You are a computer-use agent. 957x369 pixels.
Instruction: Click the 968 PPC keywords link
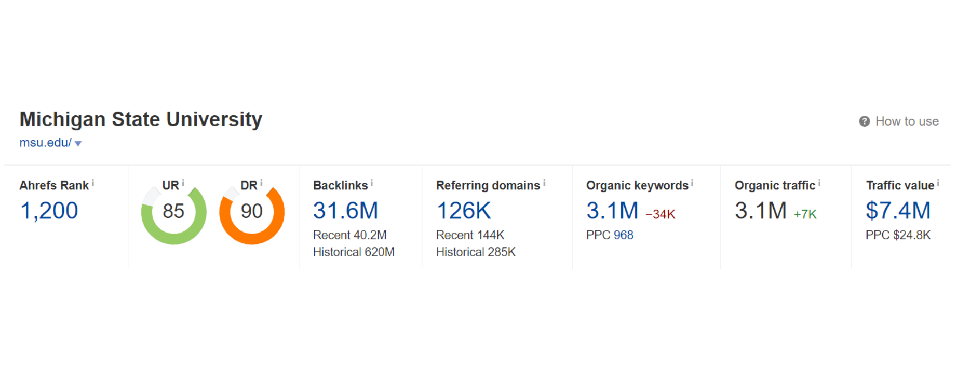pos(623,235)
